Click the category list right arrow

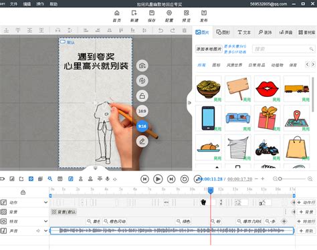coord(313,65)
